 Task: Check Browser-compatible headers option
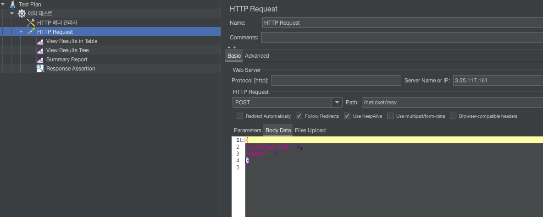[x=453, y=116]
